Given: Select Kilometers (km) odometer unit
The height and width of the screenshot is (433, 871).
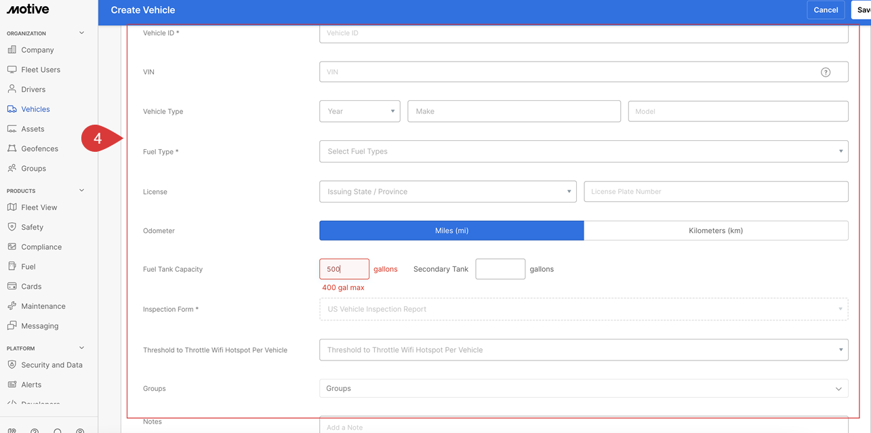Looking at the screenshot, I should (x=716, y=230).
